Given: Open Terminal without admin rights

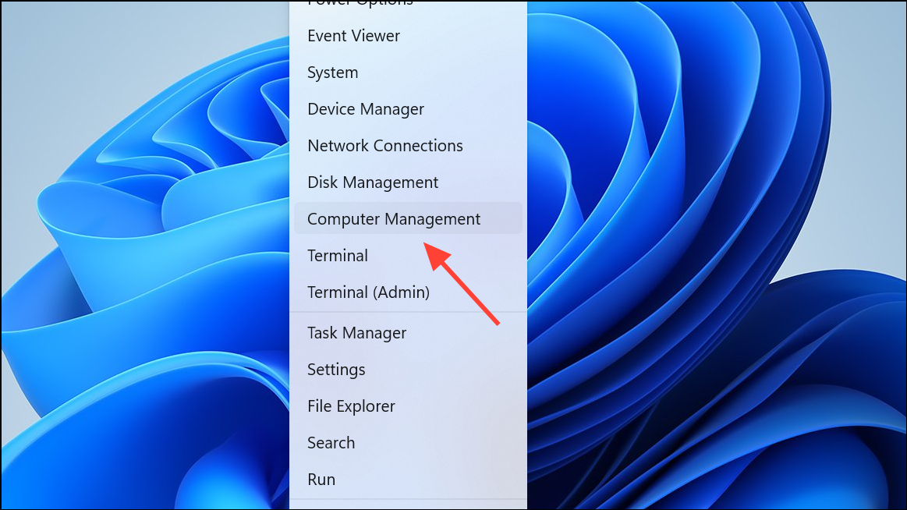Looking at the screenshot, I should click(408, 256).
